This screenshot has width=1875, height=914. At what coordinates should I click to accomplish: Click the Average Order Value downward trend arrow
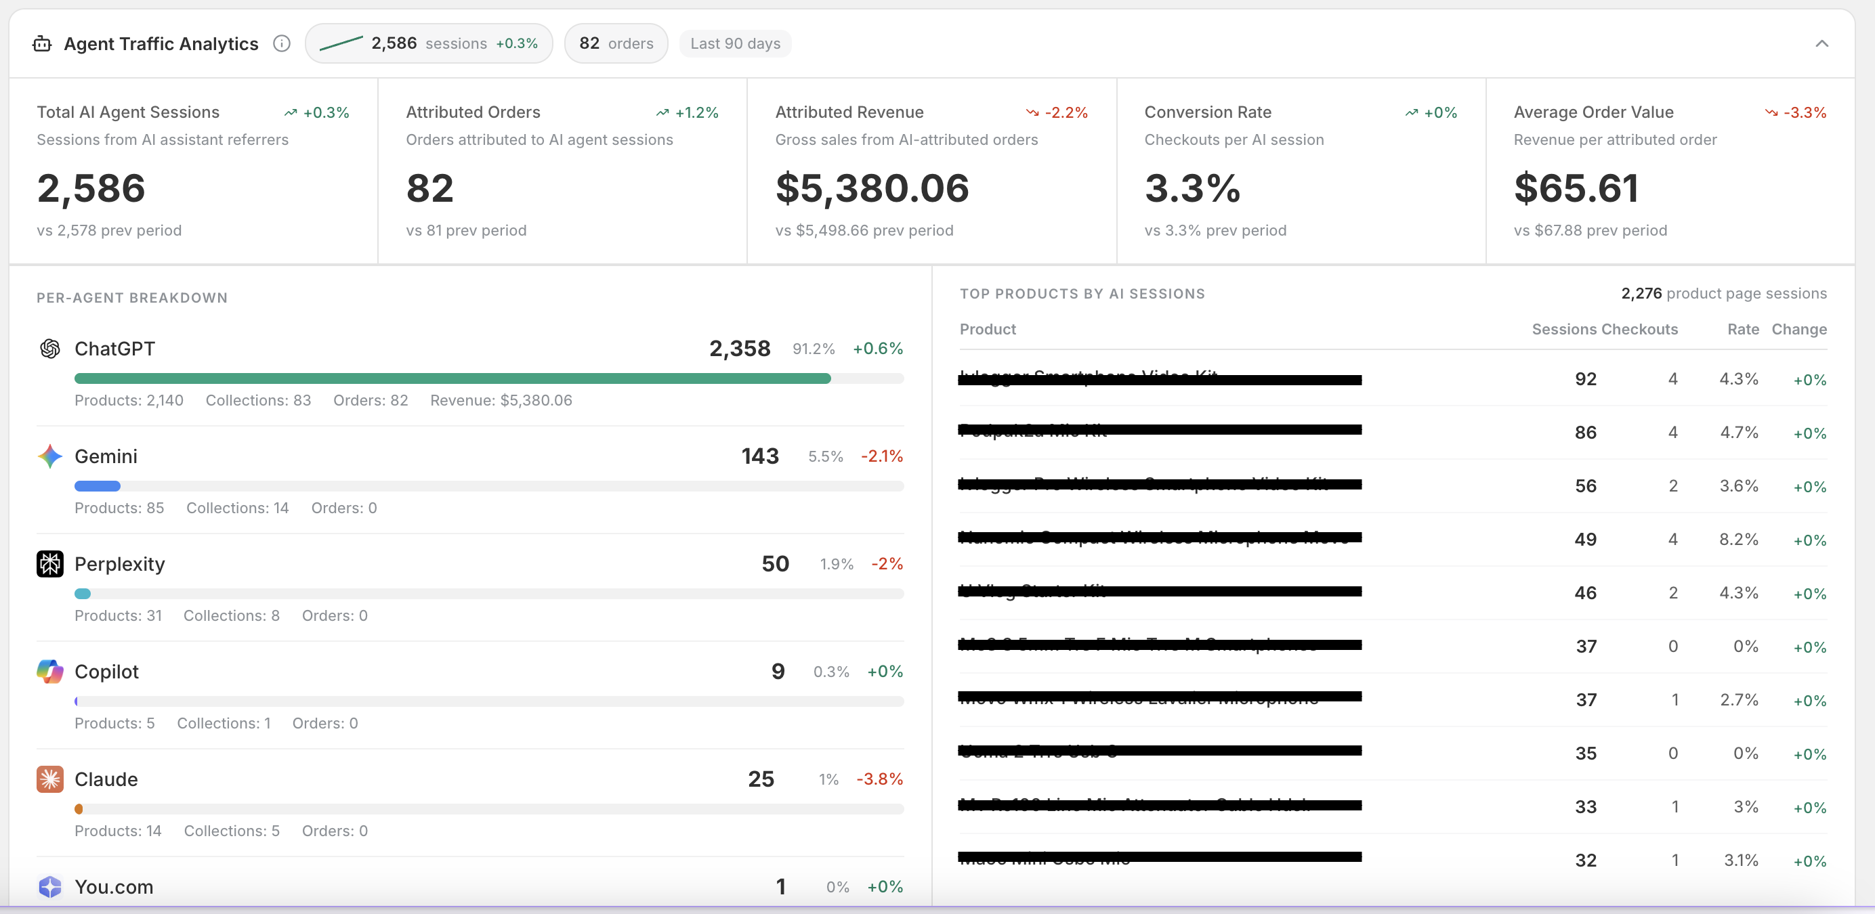point(1771,113)
